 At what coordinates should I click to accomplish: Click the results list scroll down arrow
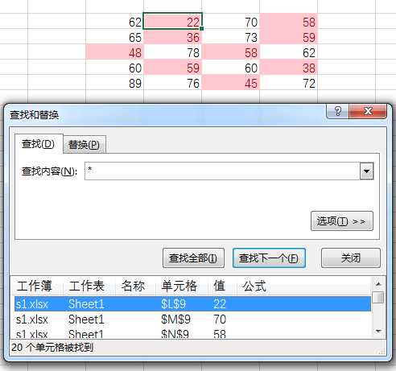pos(378,332)
